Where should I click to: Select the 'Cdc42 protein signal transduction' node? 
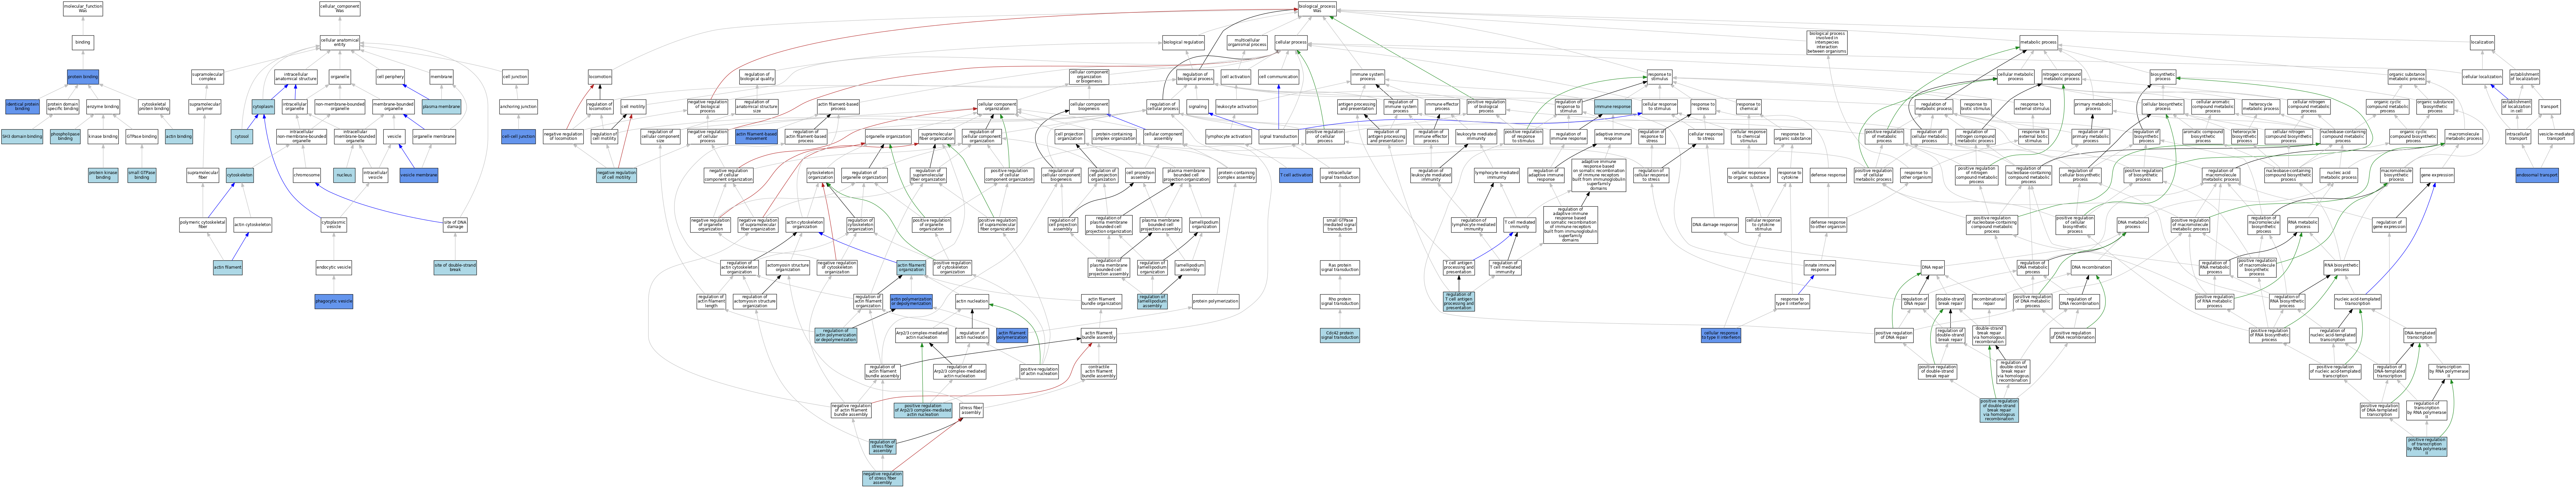pyautogui.click(x=1340, y=335)
